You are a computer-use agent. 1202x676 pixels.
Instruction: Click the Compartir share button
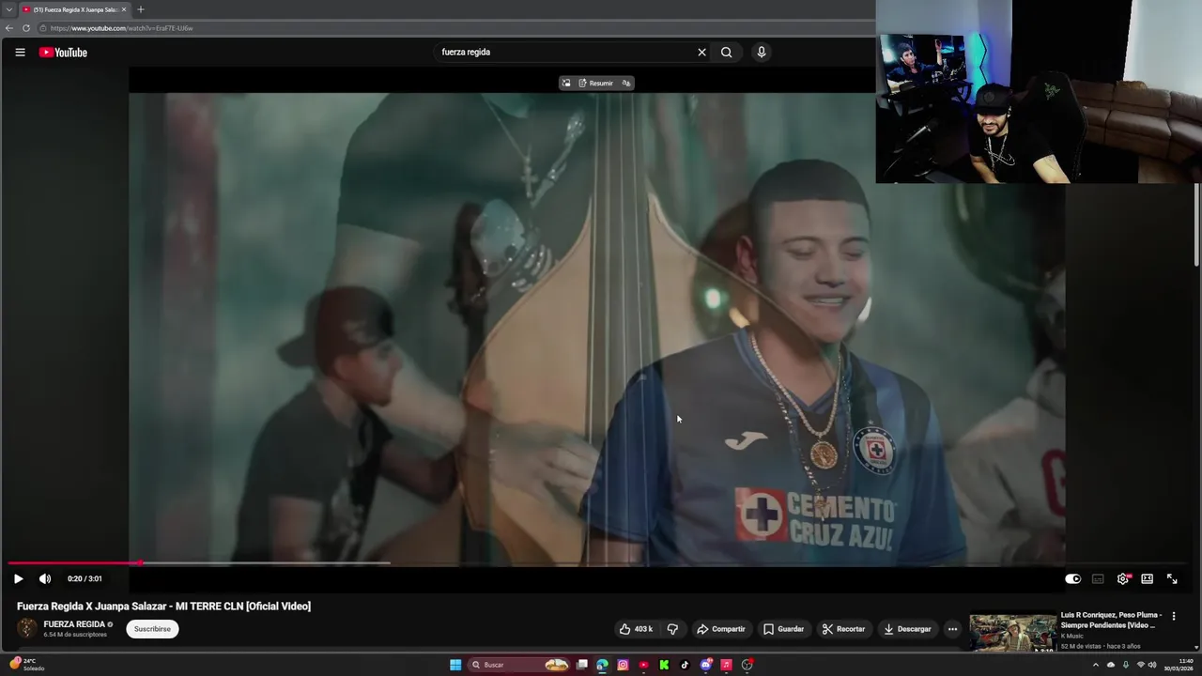click(x=721, y=629)
